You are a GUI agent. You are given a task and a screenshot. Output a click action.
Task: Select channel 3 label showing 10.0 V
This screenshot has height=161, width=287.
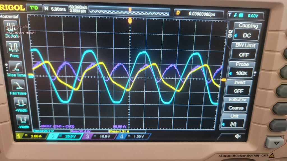point(99,136)
